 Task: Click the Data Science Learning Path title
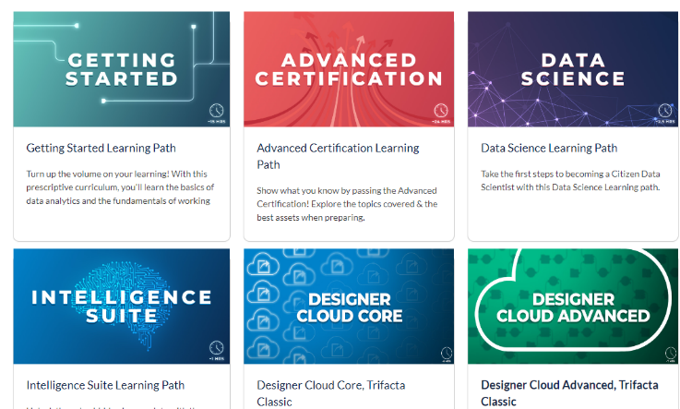pos(549,149)
